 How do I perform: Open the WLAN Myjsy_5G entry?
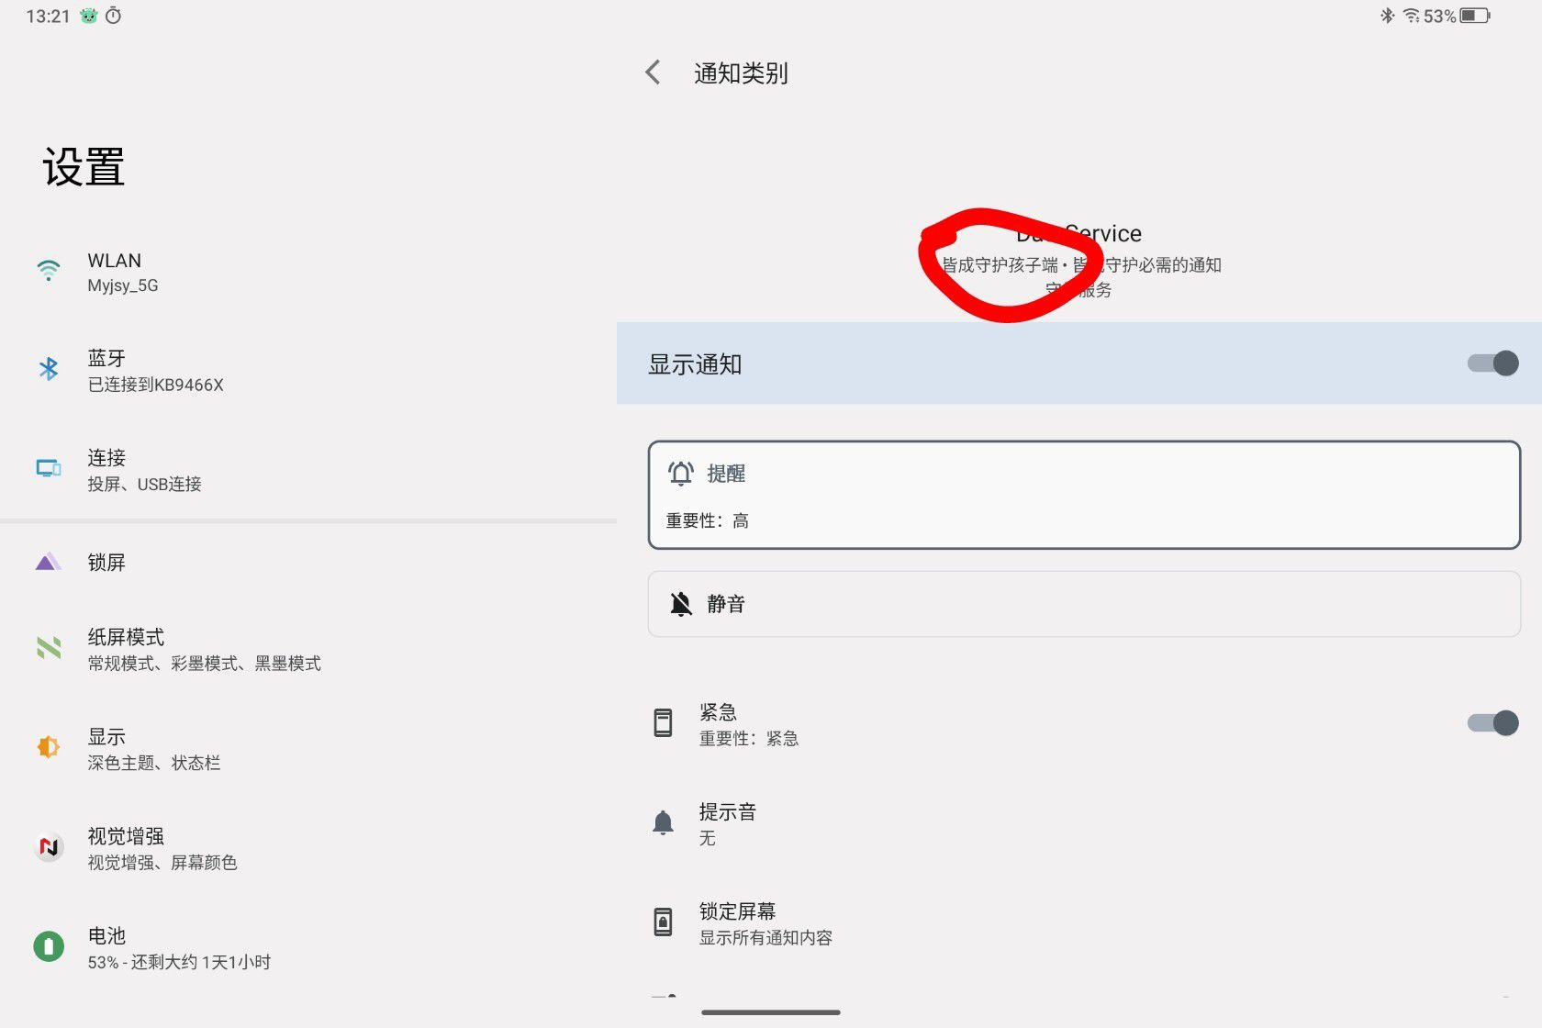[308, 272]
